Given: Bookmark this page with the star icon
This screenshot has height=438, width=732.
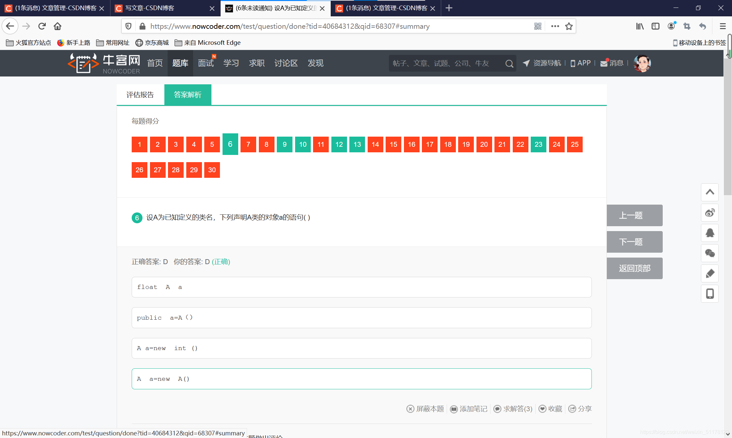Looking at the screenshot, I should (x=569, y=26).
